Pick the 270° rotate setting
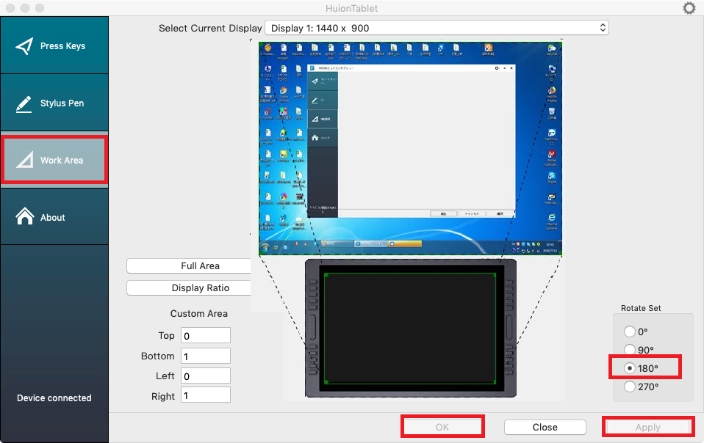704x443 pixels. [x=630, y=386]
